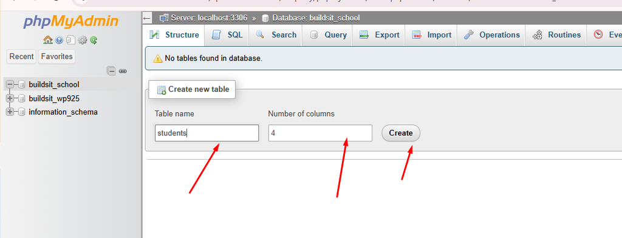Image resolution: width=622 pixels, height=238 pixels.
Task: Open the phpMyAdmin home icon
Action: pos(47,40)
